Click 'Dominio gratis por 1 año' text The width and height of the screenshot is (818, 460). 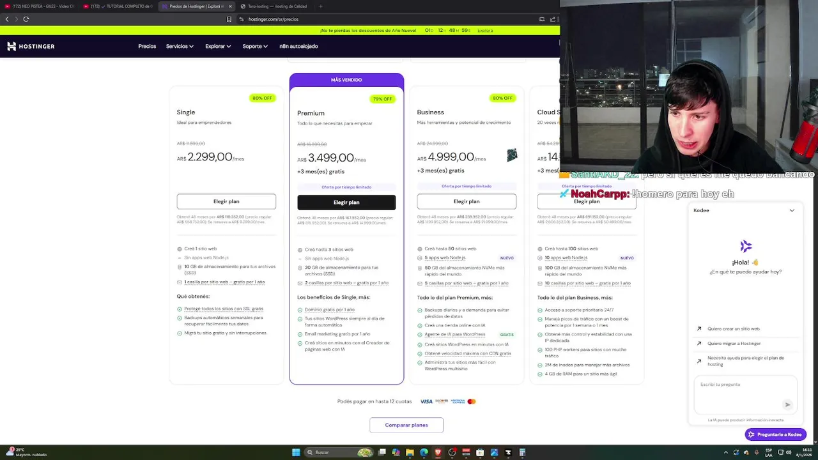(330, 310)
